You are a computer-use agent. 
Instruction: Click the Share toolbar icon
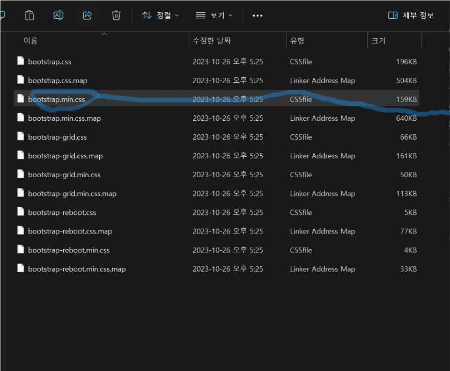[x=87, y=15]
